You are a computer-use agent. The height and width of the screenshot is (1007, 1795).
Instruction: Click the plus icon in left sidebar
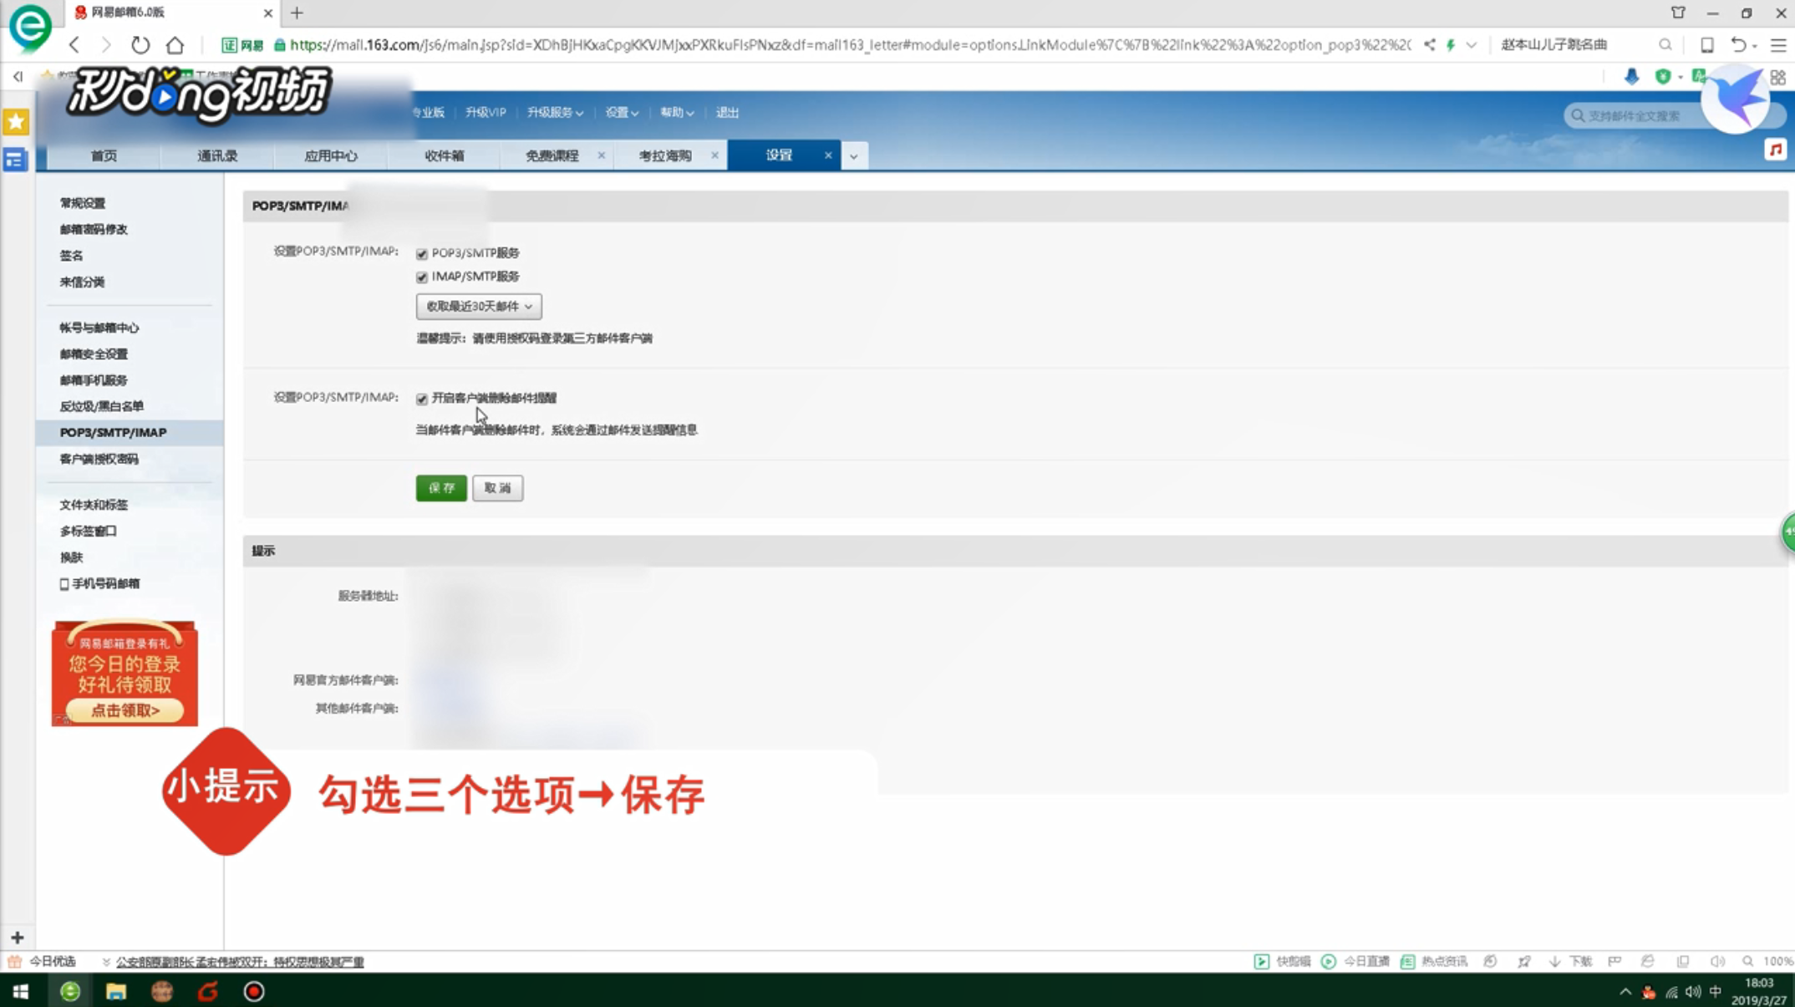18,938
